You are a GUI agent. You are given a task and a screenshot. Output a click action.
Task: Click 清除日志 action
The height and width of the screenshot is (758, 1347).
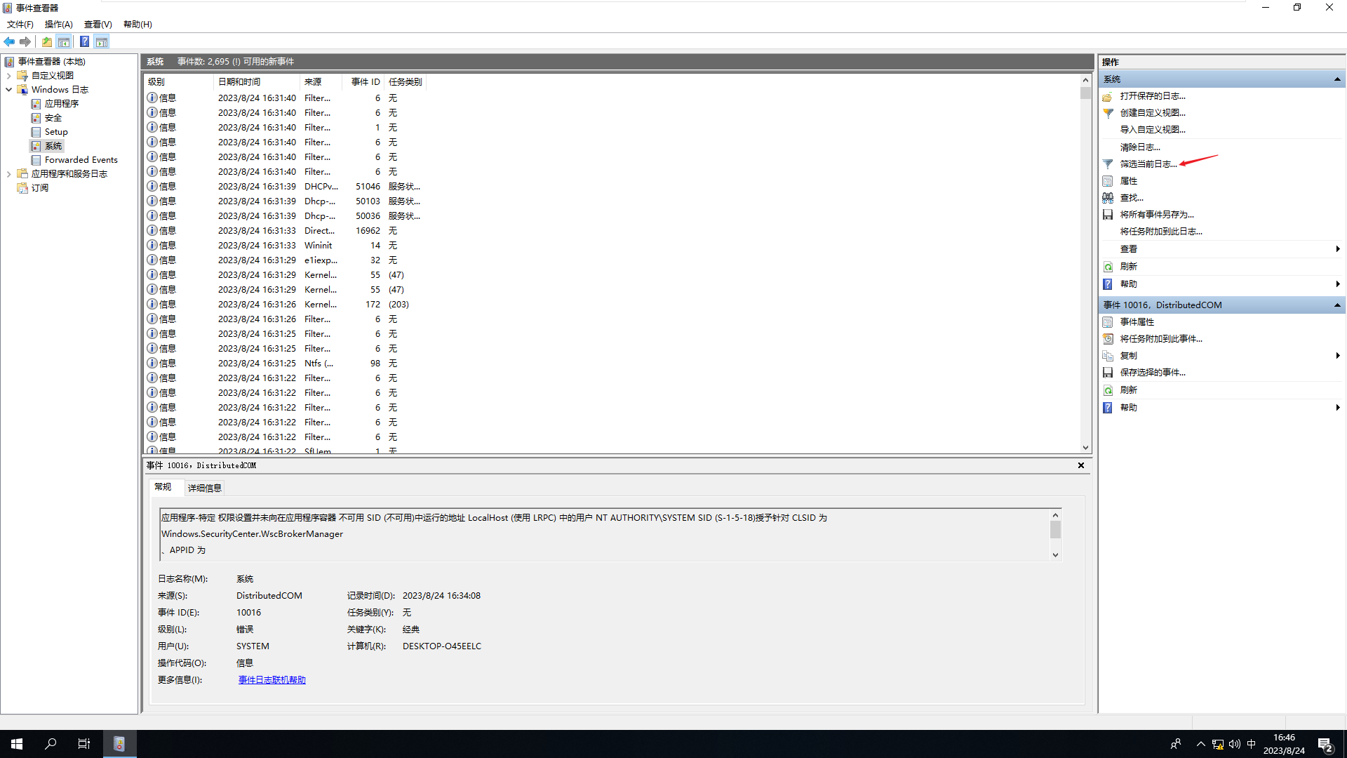[1140, 147]
